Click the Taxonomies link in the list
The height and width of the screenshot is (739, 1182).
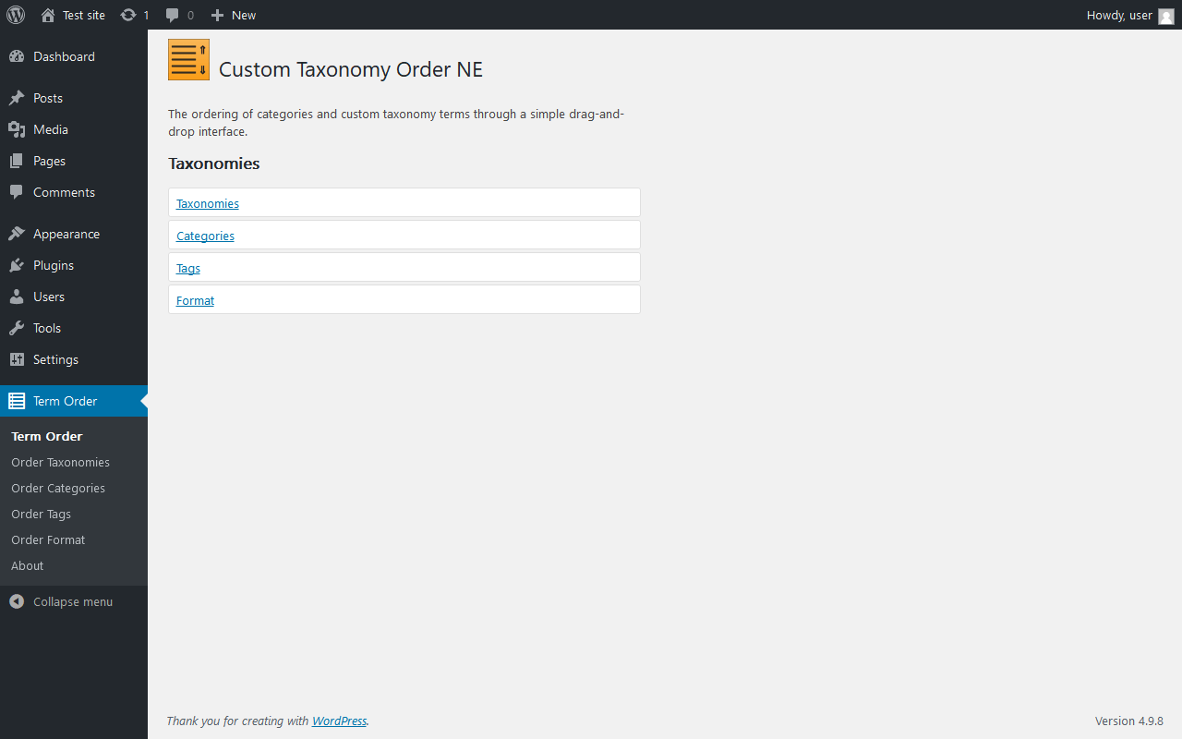[208, 203]
